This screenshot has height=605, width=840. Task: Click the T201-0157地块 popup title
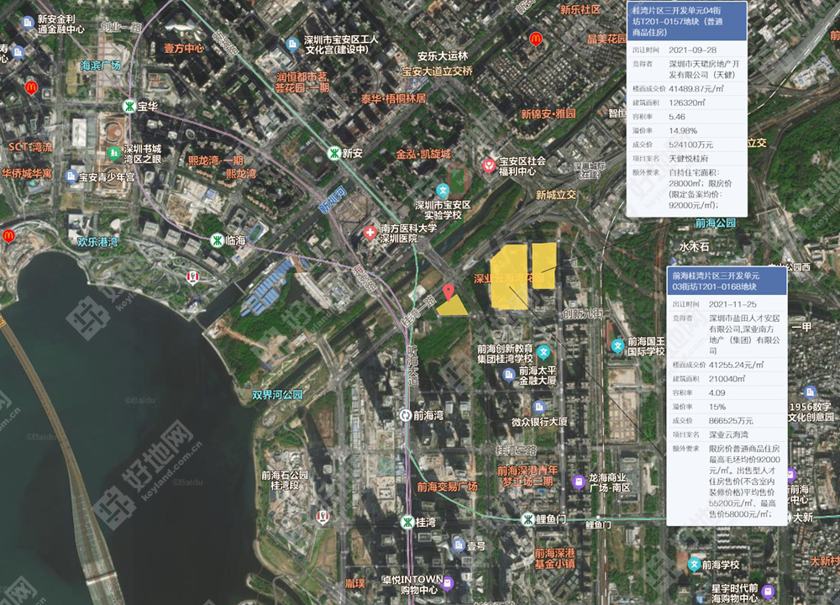point(678,21)
